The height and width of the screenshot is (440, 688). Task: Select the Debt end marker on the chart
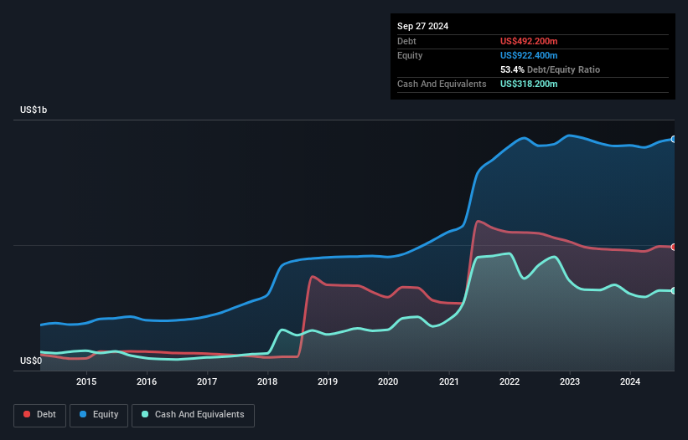tap(674, 247)
